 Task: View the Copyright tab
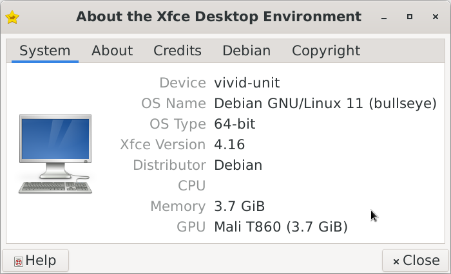[325, 51]
